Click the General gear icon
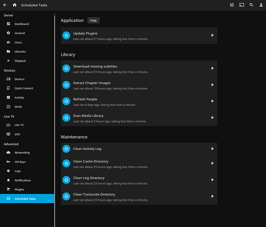 (x=8, y=33)
